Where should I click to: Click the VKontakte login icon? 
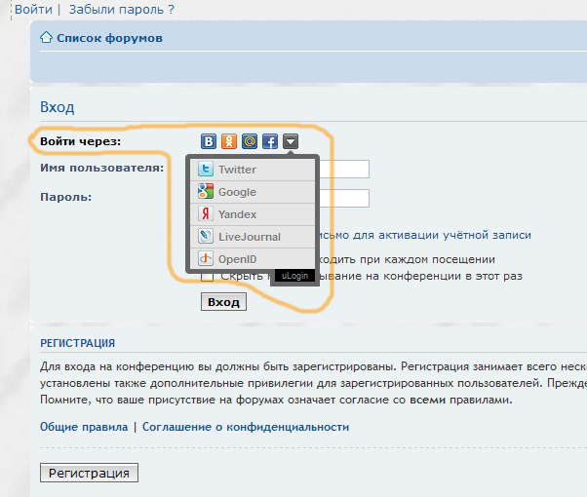point(209,142)
